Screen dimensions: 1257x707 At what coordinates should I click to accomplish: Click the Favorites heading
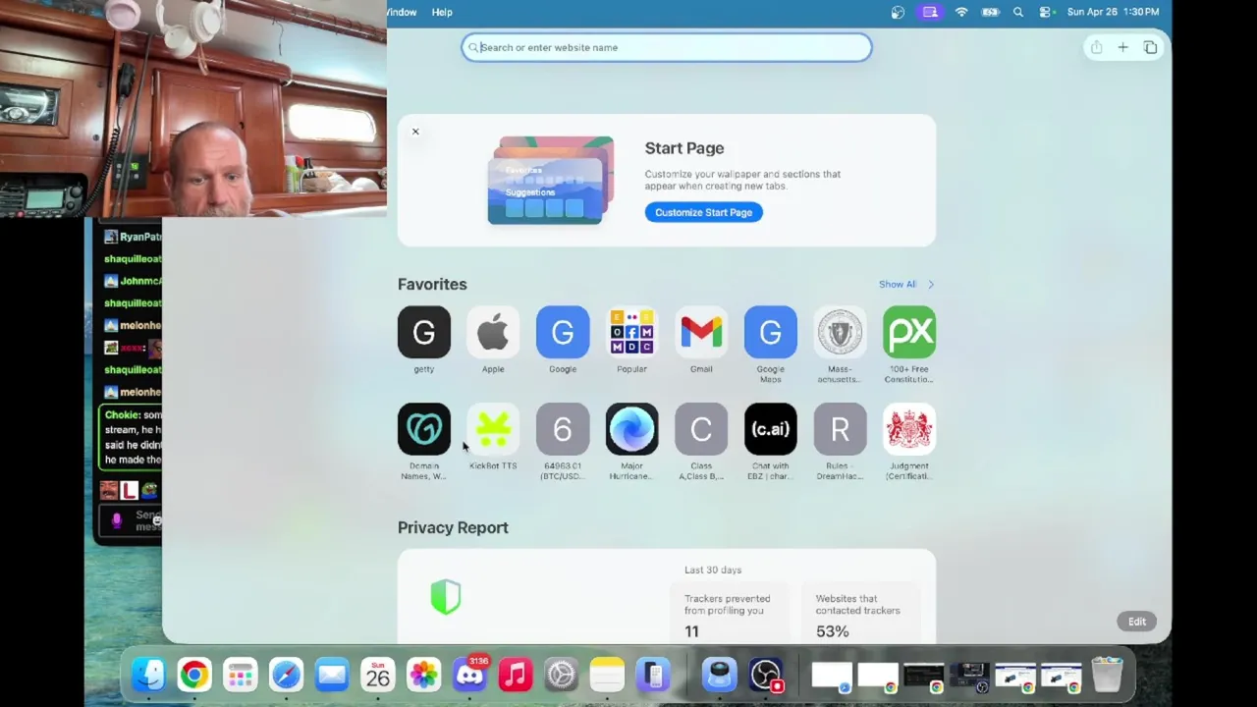(x=432, y=284)
